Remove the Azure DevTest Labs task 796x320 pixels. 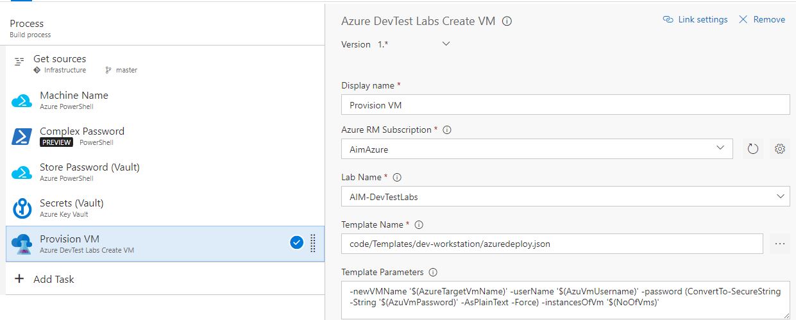coord(762,19)
